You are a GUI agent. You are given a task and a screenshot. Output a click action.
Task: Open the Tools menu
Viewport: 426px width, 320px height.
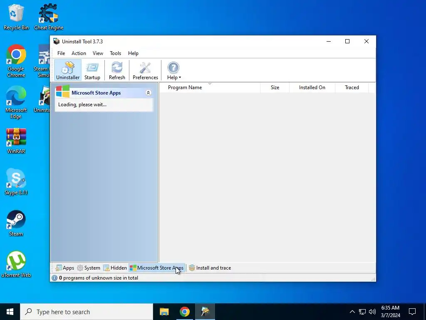click(x=116, y=53)
